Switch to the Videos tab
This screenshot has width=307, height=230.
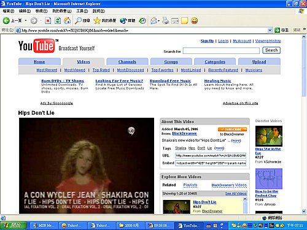[84, 62]
